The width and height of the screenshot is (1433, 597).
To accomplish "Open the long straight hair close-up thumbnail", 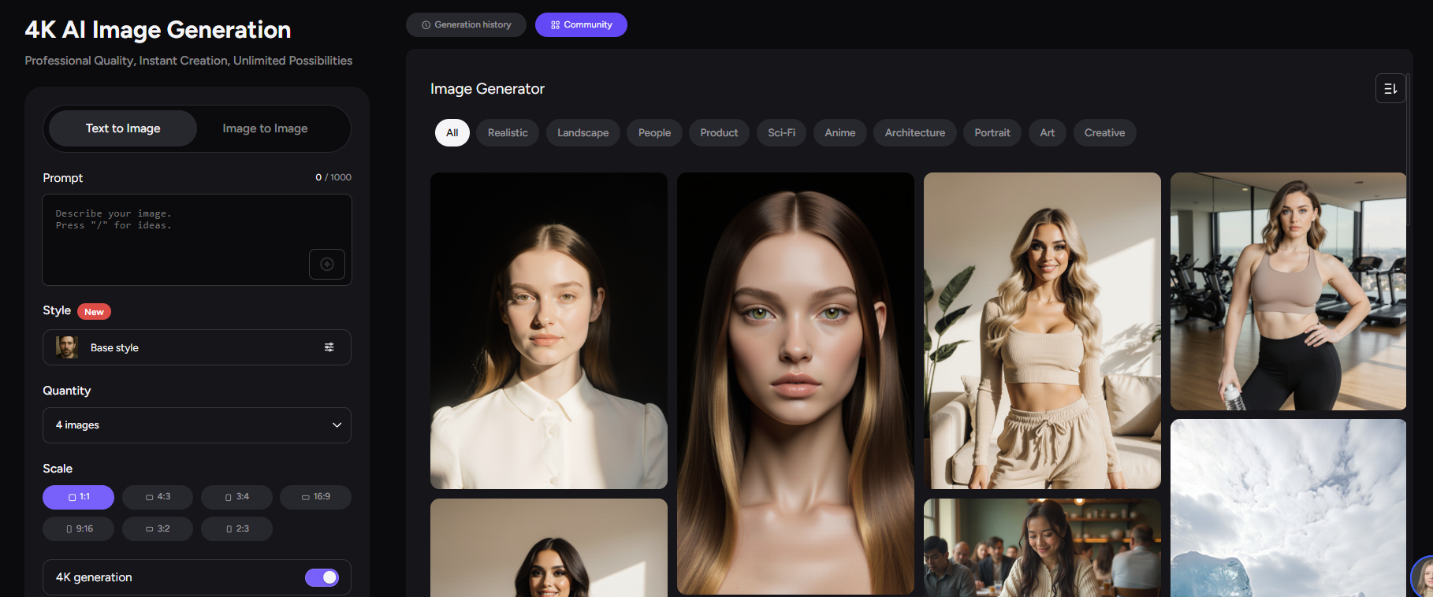I will (x=795, y=384).
